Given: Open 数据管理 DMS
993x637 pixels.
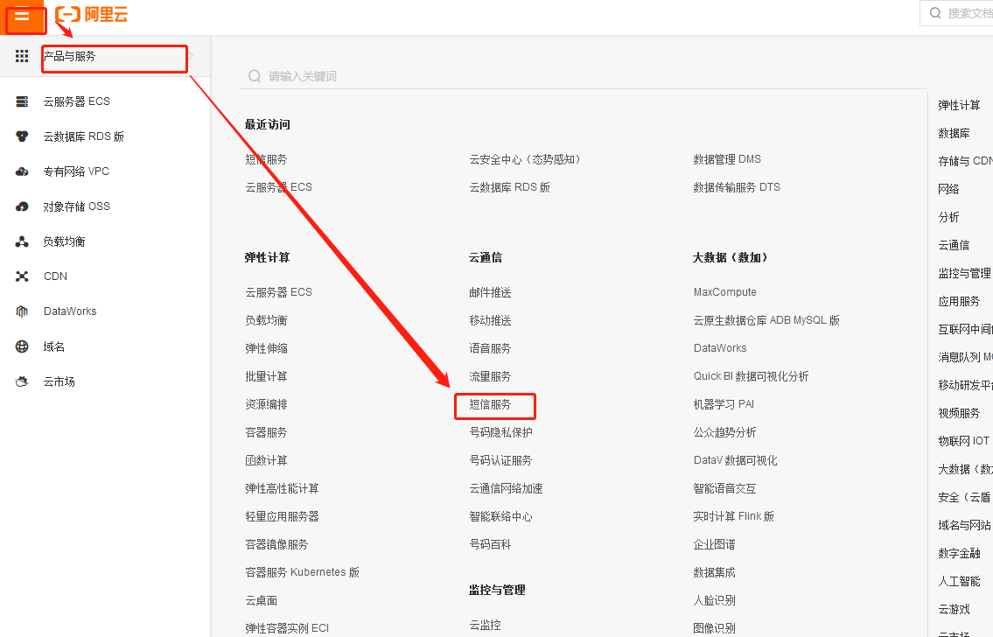Looking at the screenshot, I should click(x=727, y=159).
